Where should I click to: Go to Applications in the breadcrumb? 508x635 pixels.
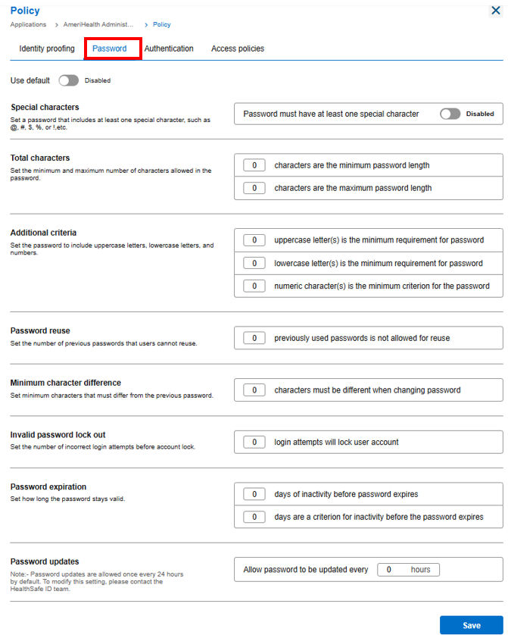[x=28, y=24]
